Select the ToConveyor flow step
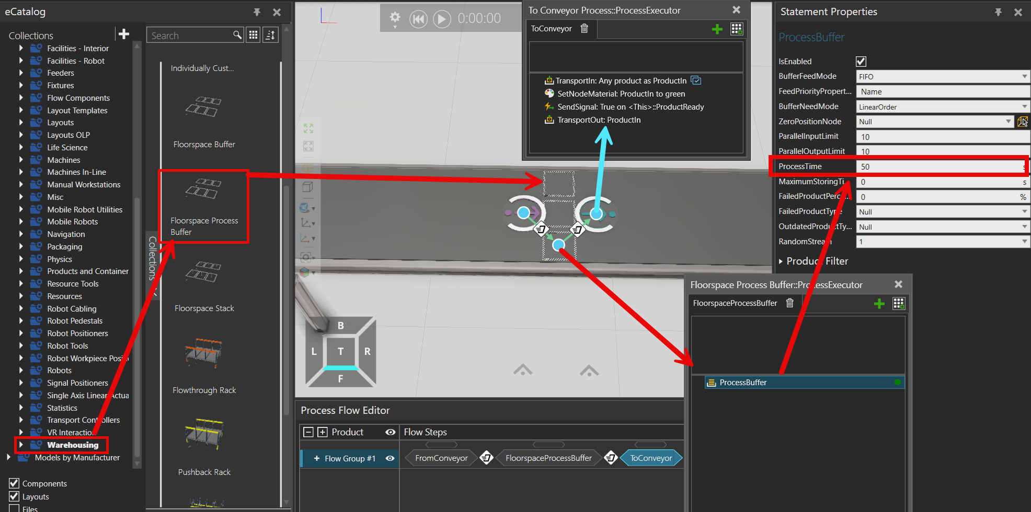The image size is (1031, 512). [651, 458]
